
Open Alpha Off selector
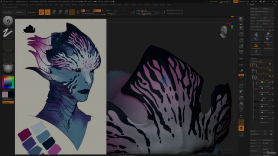tap(8, 46)
